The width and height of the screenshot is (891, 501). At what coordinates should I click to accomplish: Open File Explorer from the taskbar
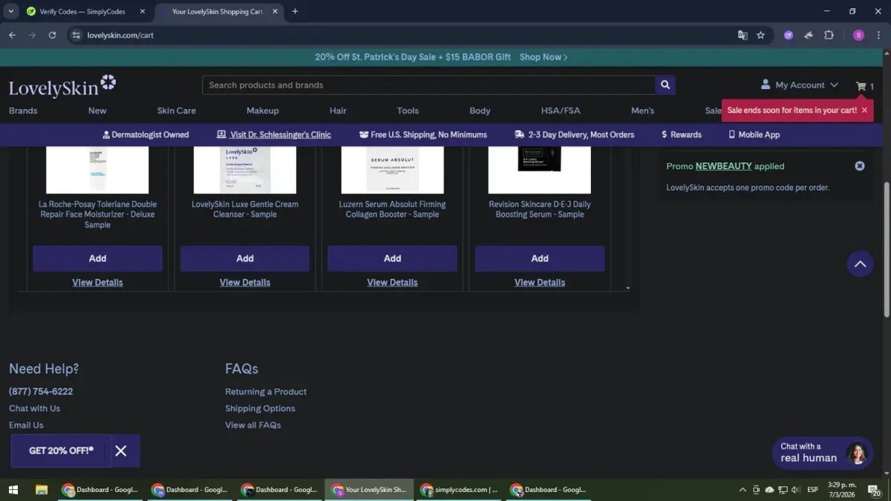[42, 490]
